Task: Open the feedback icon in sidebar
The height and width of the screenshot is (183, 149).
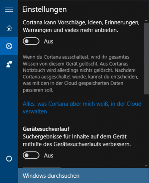Action: point(9,64)
